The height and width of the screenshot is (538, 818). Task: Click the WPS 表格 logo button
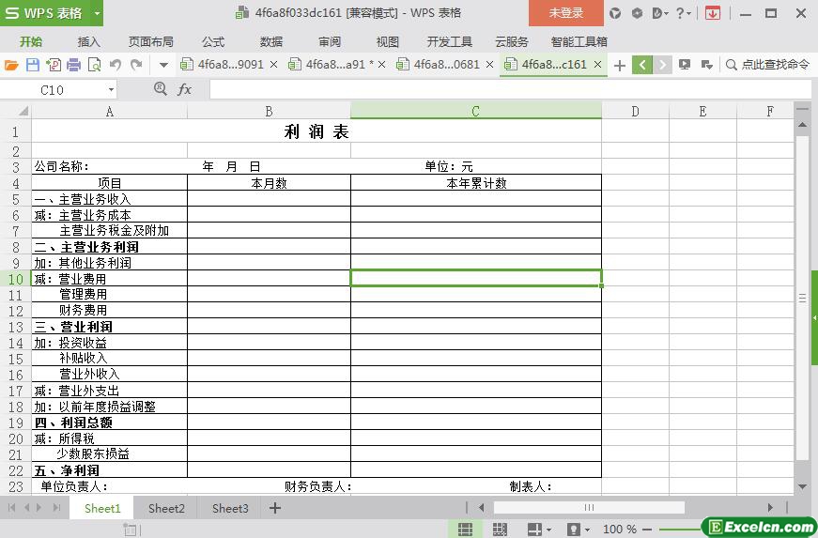pyautogui.click(x=45, y=13)
